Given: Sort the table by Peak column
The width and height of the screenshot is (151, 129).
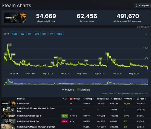Looking at the screenshot, I should (142, 99).
